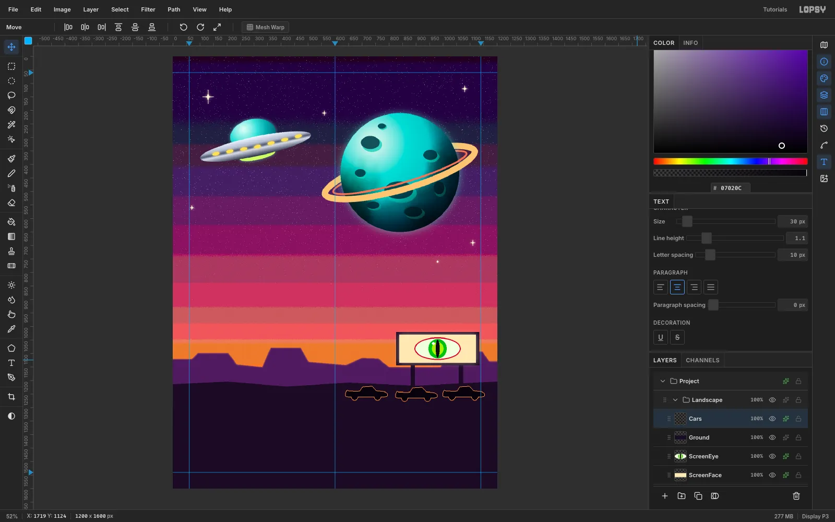Open the Path menu
Screen dimensions: 835x522
click(174, 9)
